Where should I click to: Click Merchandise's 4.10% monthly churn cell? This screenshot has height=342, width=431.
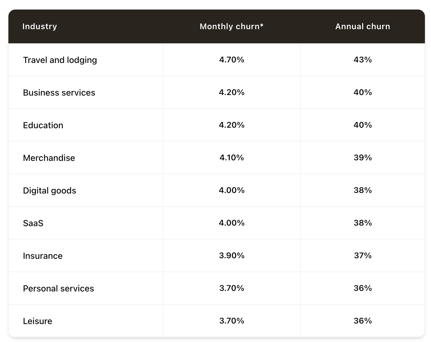(232, 157)
